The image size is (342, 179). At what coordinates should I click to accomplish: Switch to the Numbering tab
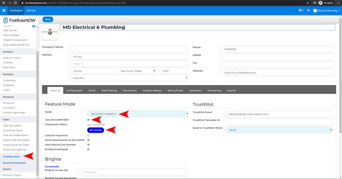coord(214,90)
